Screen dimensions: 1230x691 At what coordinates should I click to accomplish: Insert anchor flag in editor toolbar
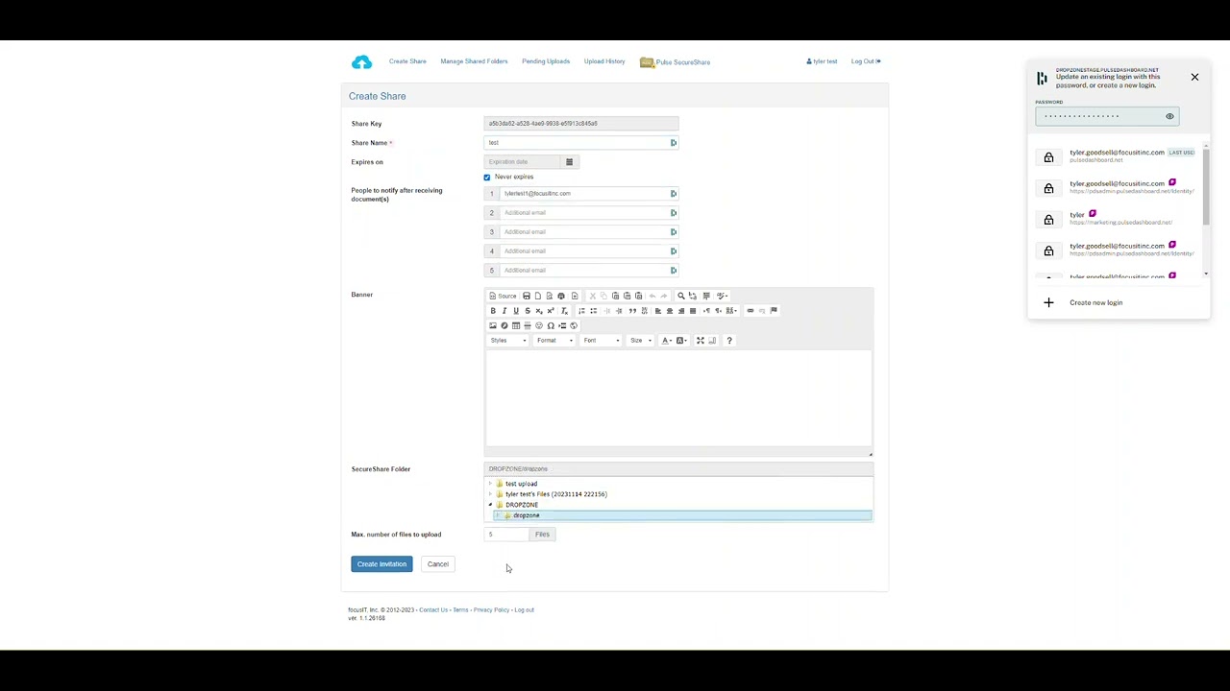pyautogui.click(x=774, y=310)
